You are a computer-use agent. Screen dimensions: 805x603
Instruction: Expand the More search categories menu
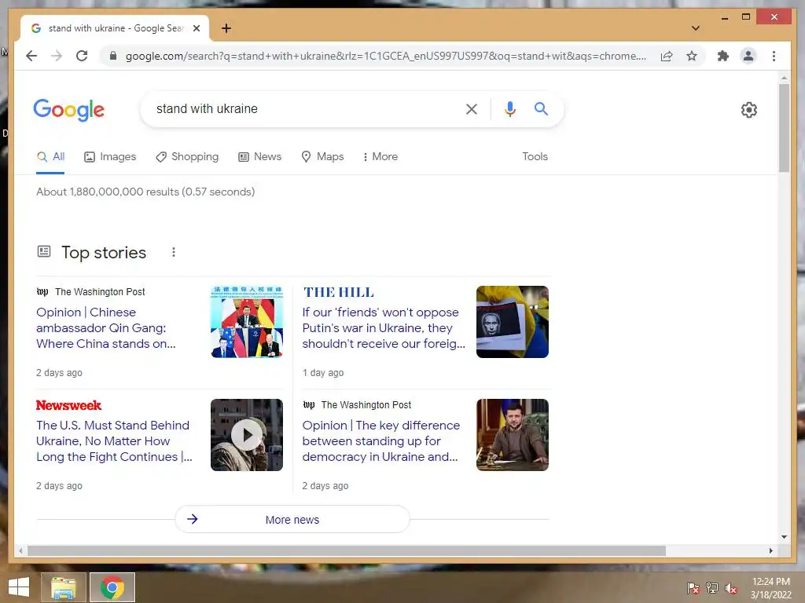(380, 157)
